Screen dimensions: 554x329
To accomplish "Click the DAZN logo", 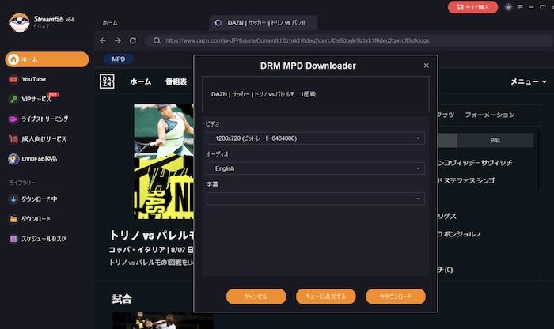I will (x=107, y=81).
